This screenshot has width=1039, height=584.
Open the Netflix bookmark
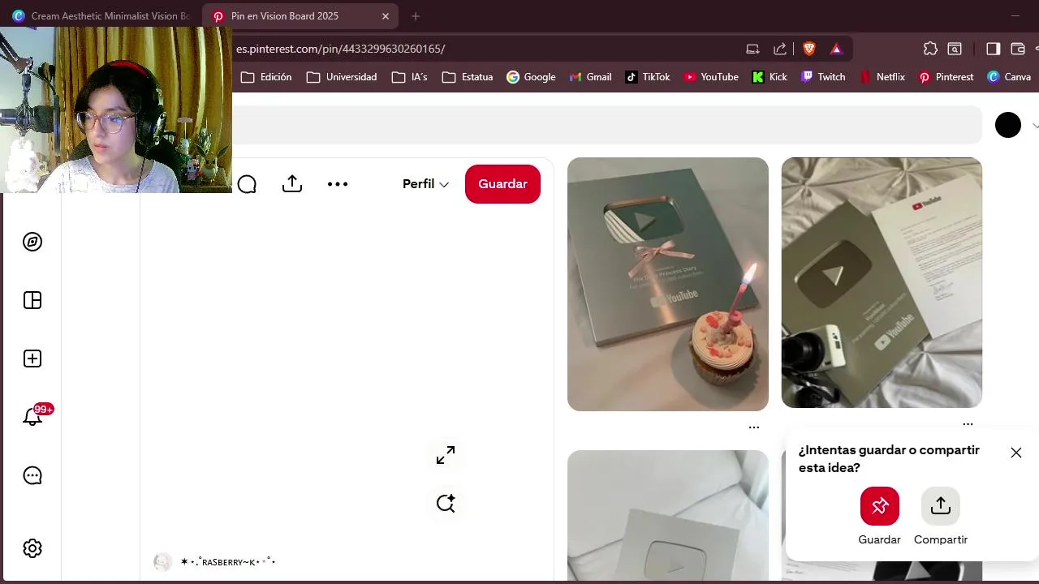coord(882,77)
